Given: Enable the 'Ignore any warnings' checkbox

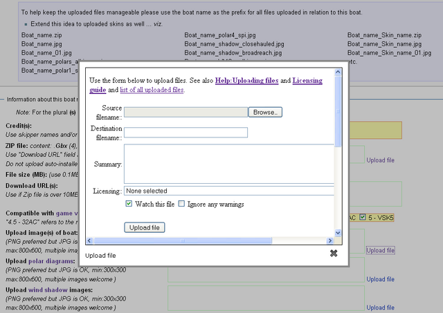Looking at the screenshot, I should [x=181, y=204].
